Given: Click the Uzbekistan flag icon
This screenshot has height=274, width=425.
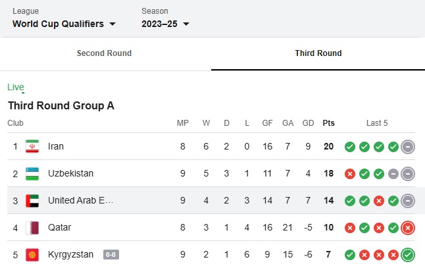Looking at the screenshot, I should coord(32,173).
